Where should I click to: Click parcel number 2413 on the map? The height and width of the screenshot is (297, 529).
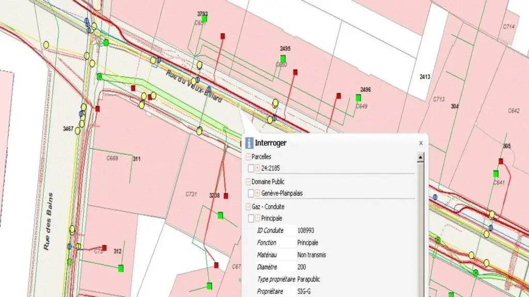point(425,77)
